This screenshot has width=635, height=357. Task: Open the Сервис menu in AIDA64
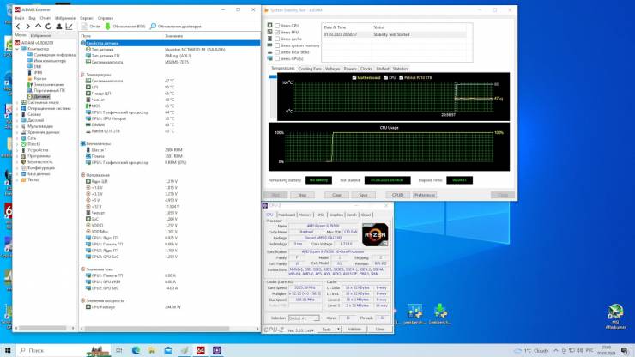pos(87,18)
